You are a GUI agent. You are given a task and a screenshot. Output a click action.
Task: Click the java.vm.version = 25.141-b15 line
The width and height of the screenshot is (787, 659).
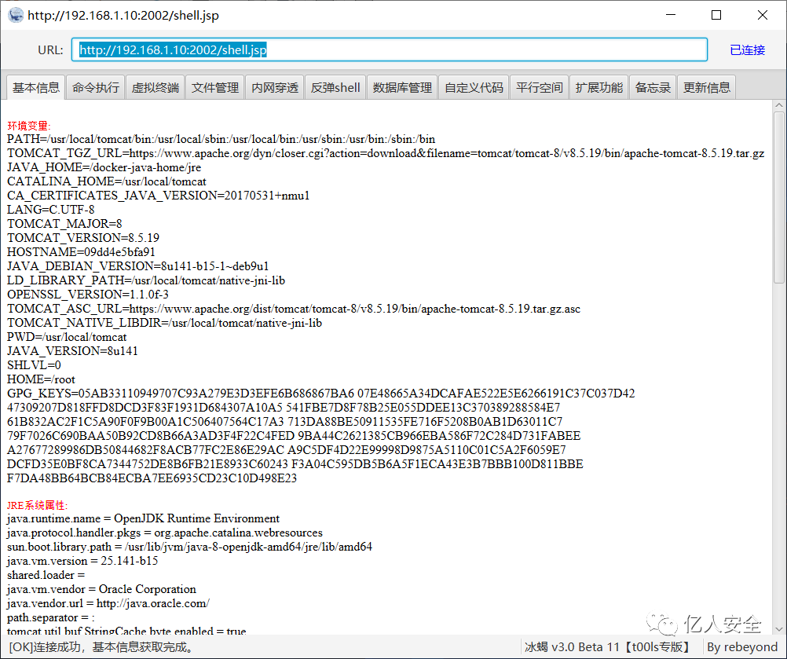tap(82, 561)
